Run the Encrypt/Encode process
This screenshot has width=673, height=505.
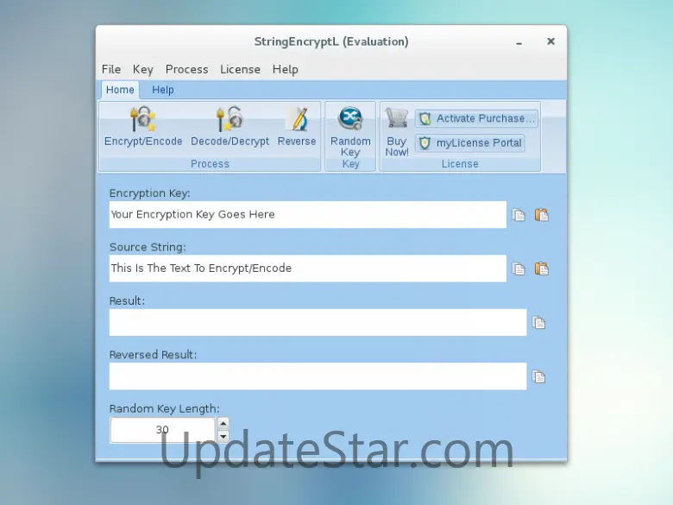(143, 126)
